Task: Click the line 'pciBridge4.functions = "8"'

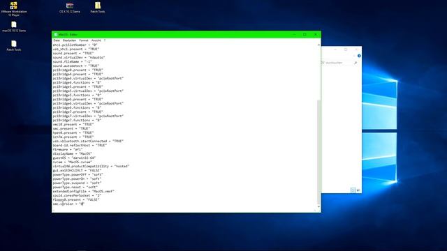Action: point(77,82)
